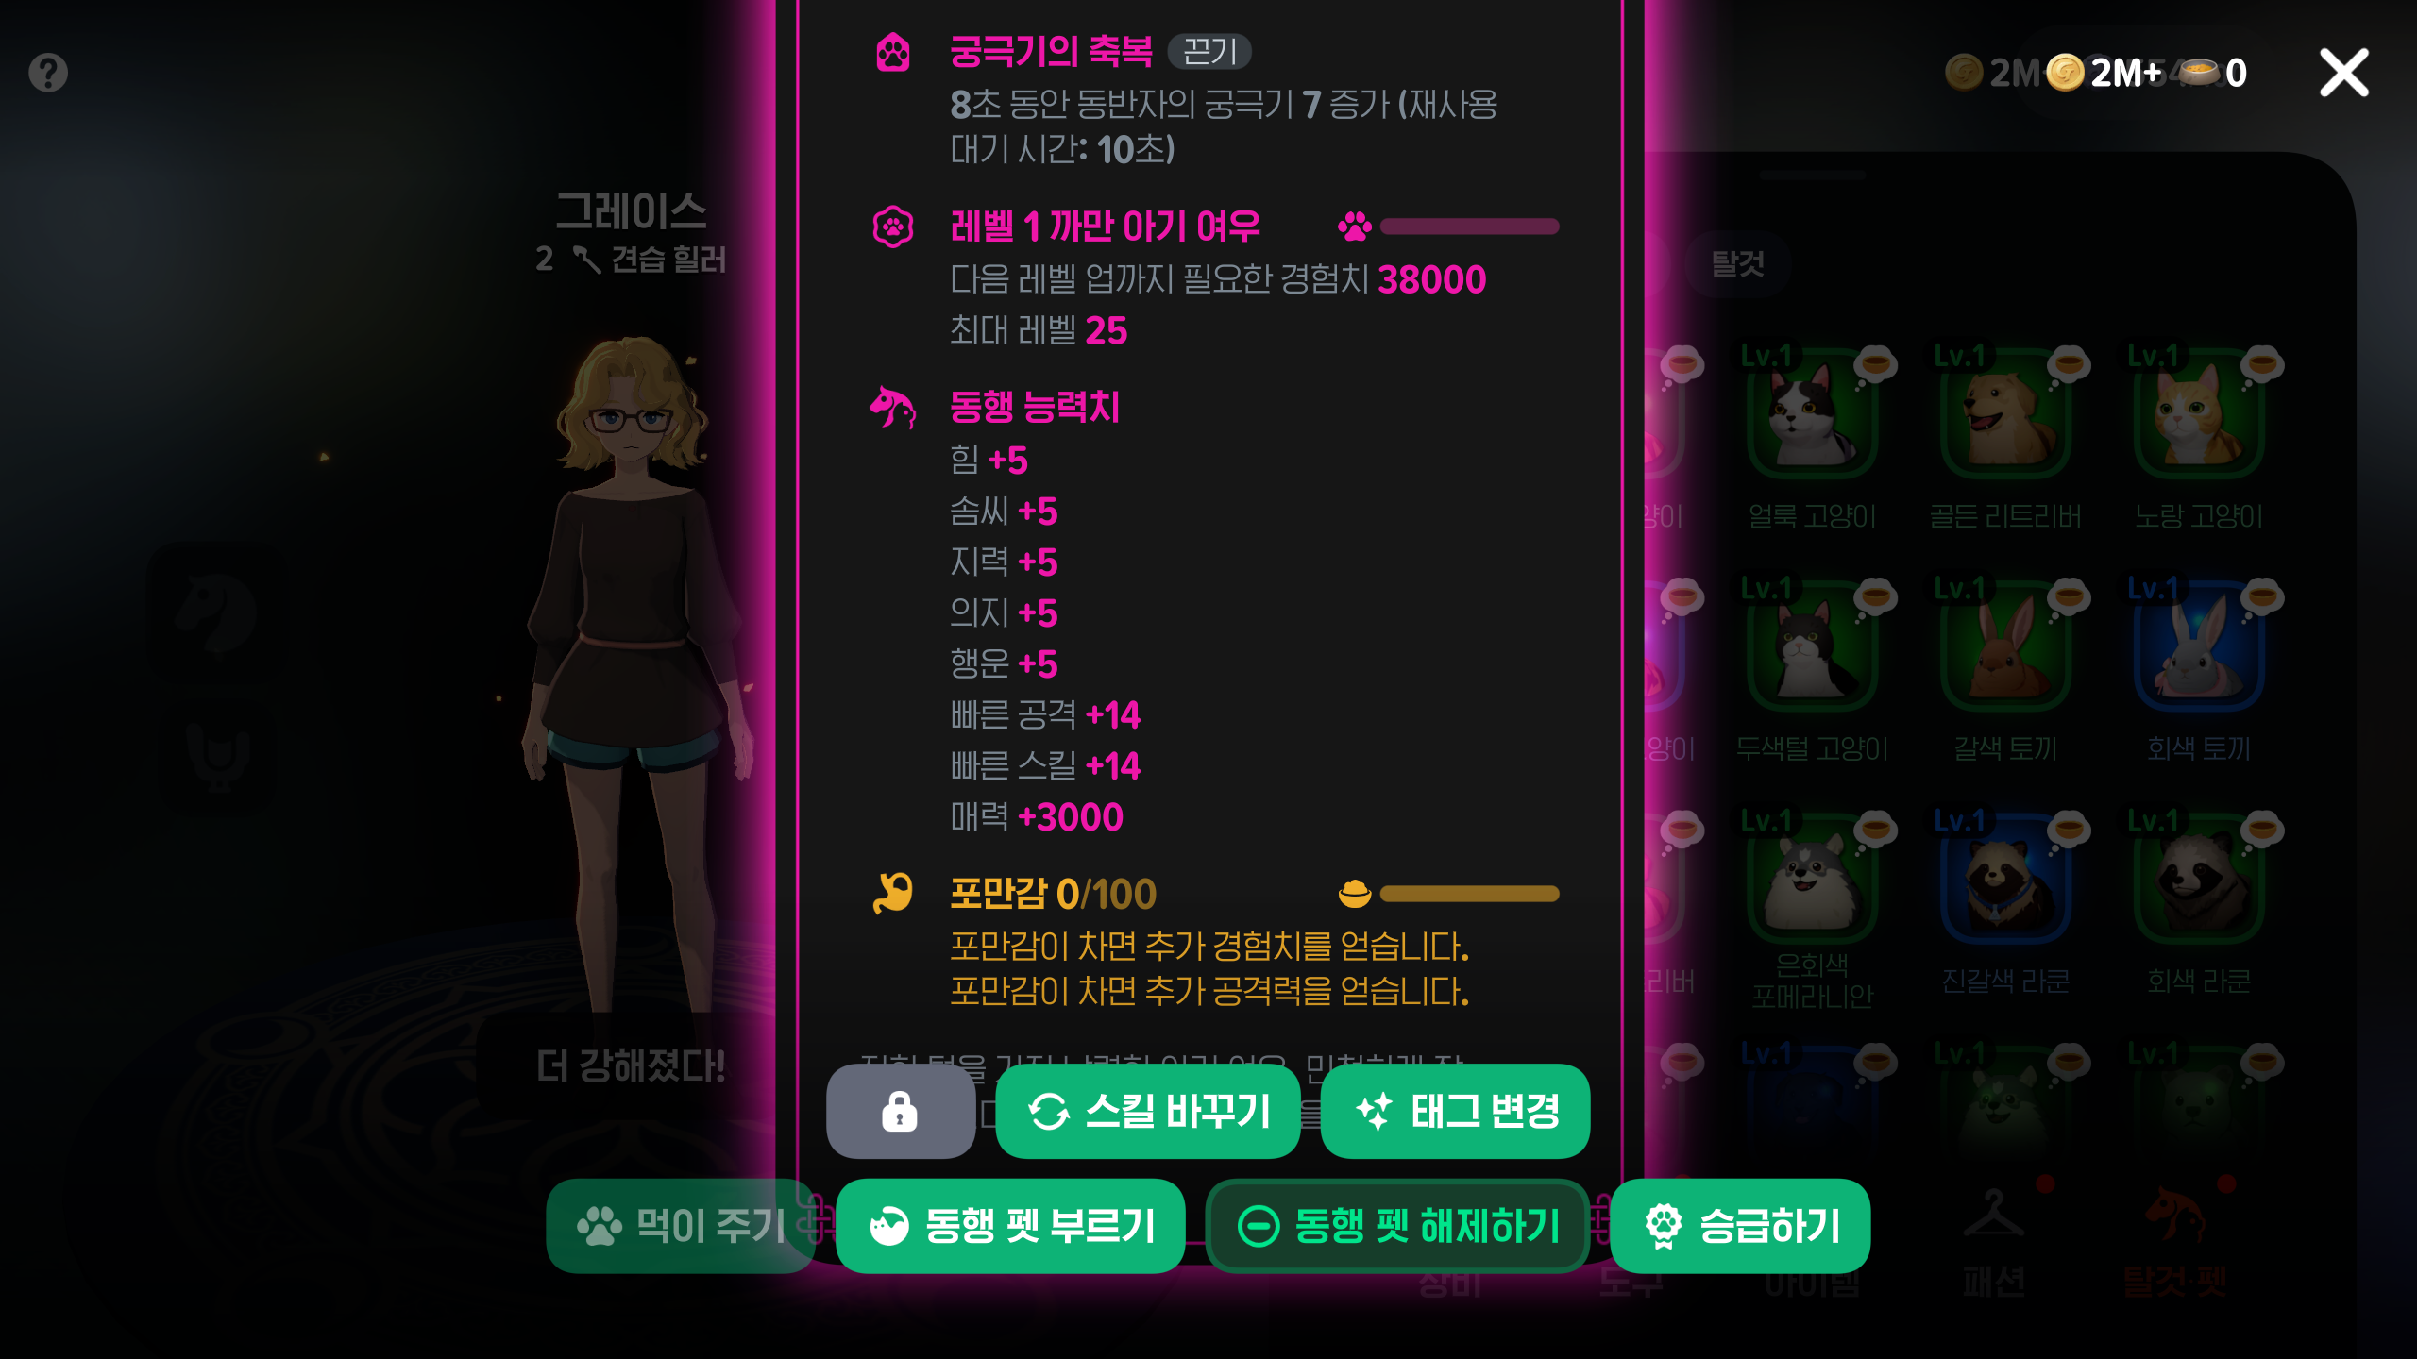The width and height of the screenshot is (2417, 1359).
Task: Click 동행 펫 해제하기 to dismiss pet
Action: pyautogui.click(x=1397, y=1226)
